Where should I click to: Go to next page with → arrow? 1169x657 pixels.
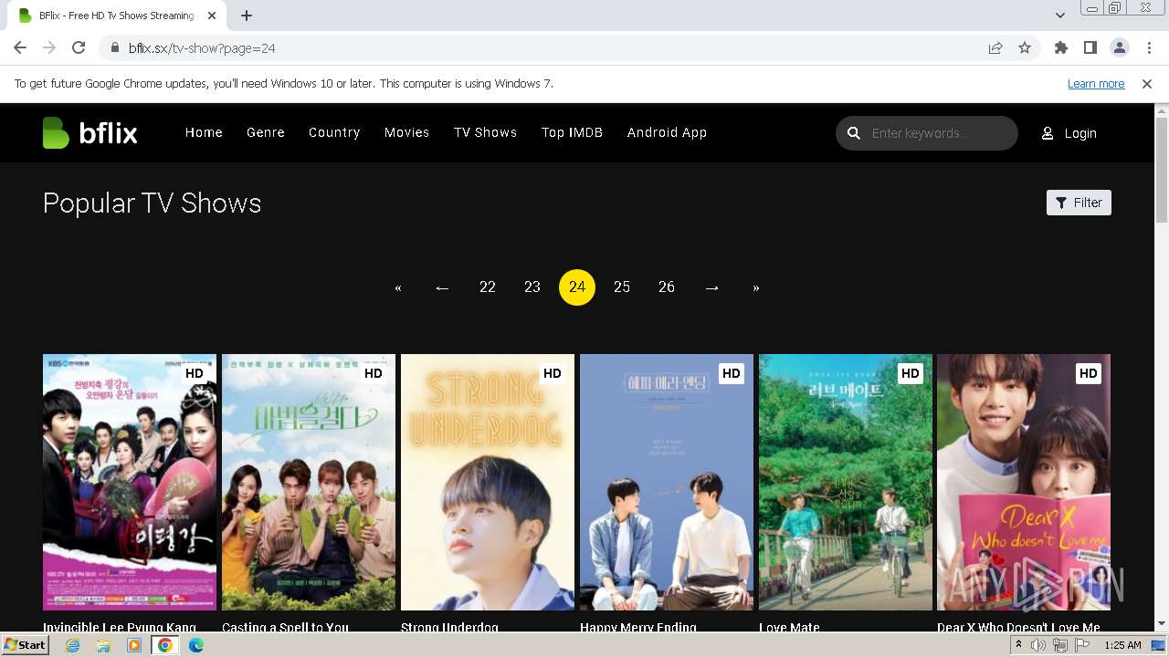(711, 287)
